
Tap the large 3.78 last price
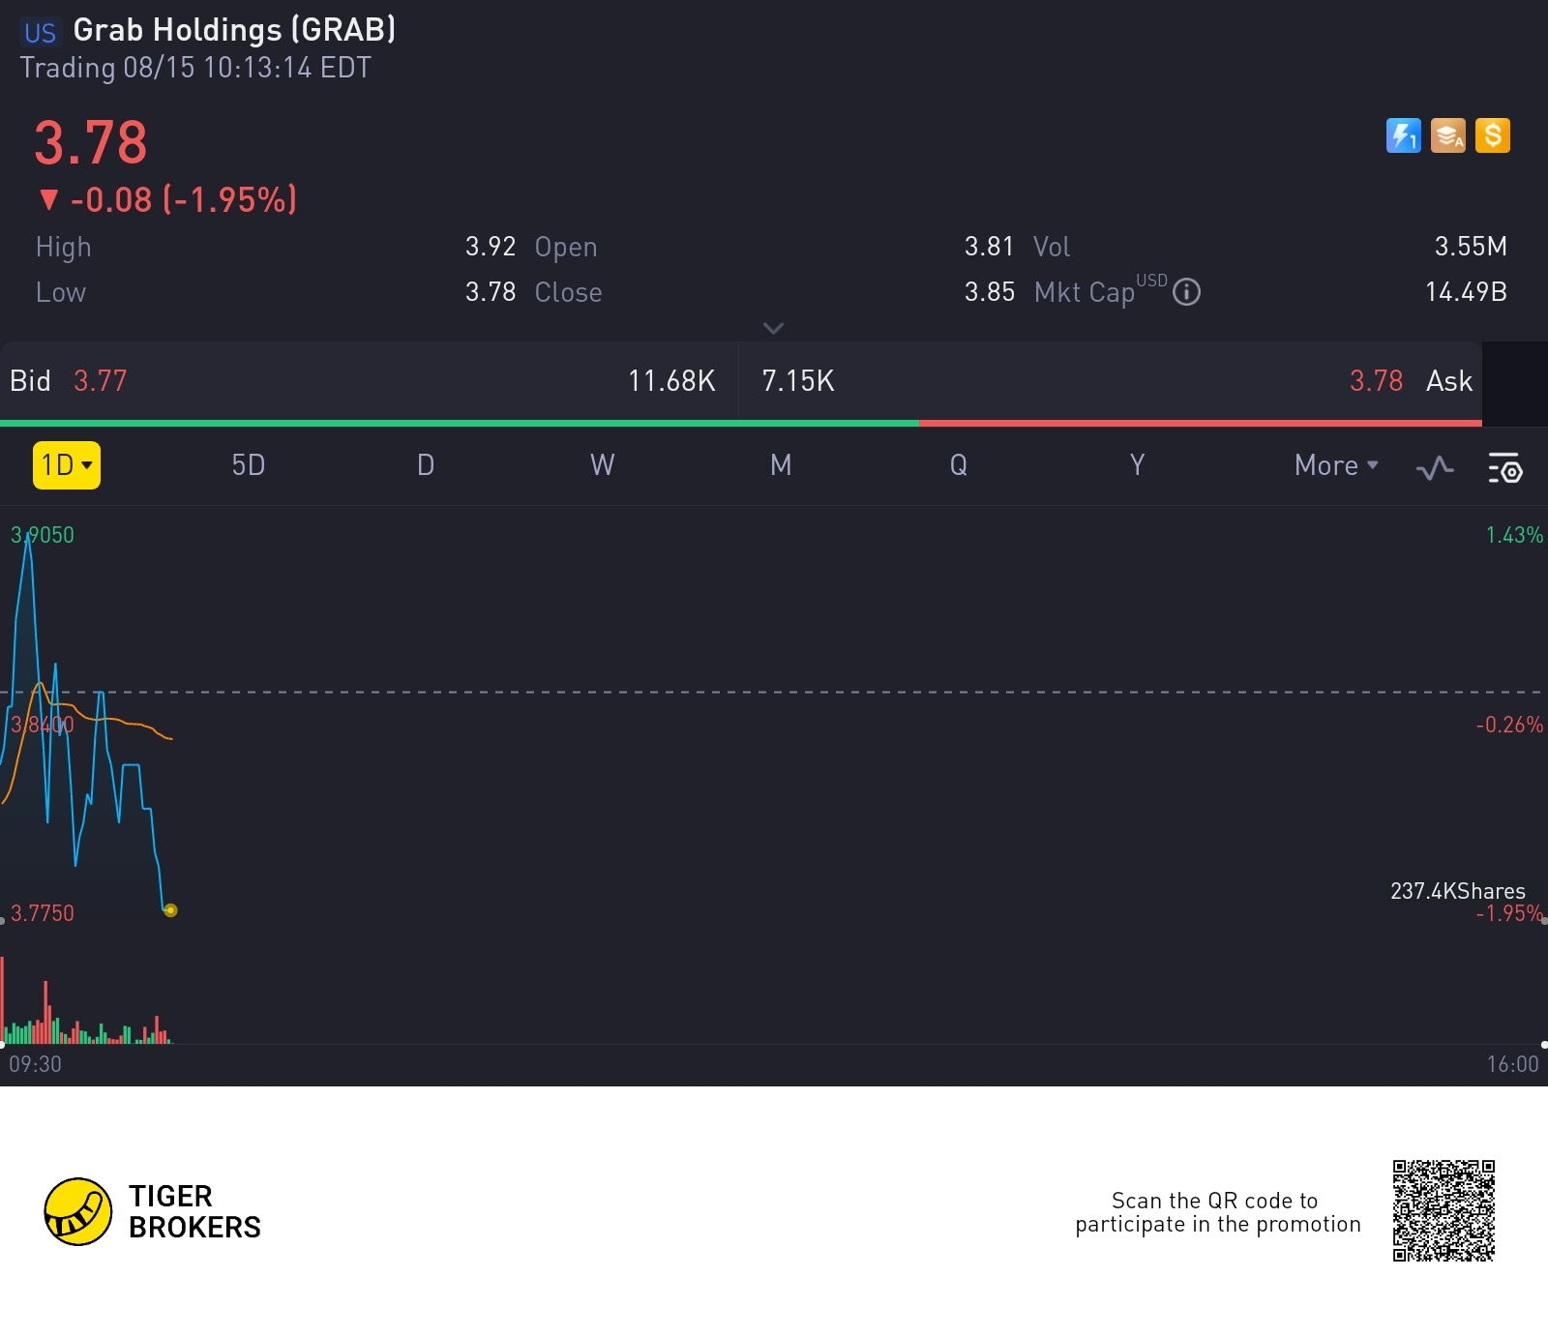pos(91,142)
